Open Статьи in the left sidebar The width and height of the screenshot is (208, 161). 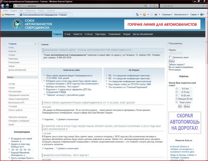pyautogui.click(x=12, y=55)
